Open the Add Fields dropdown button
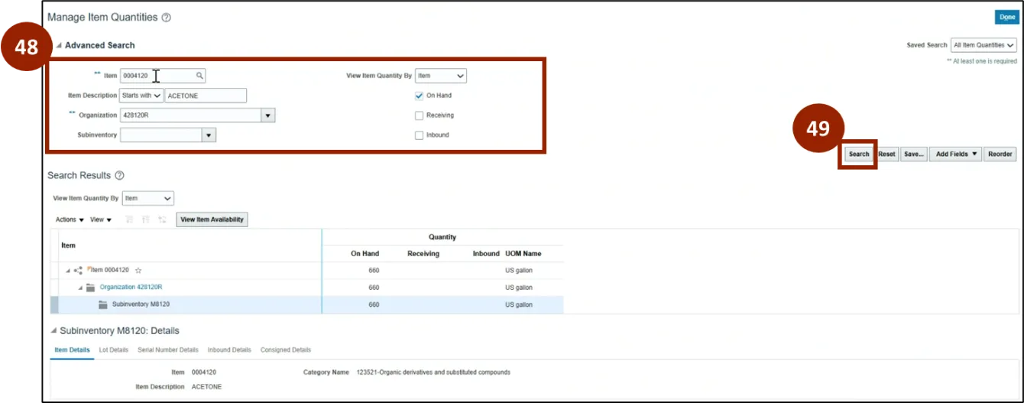1024x403 pixels. 955,154
